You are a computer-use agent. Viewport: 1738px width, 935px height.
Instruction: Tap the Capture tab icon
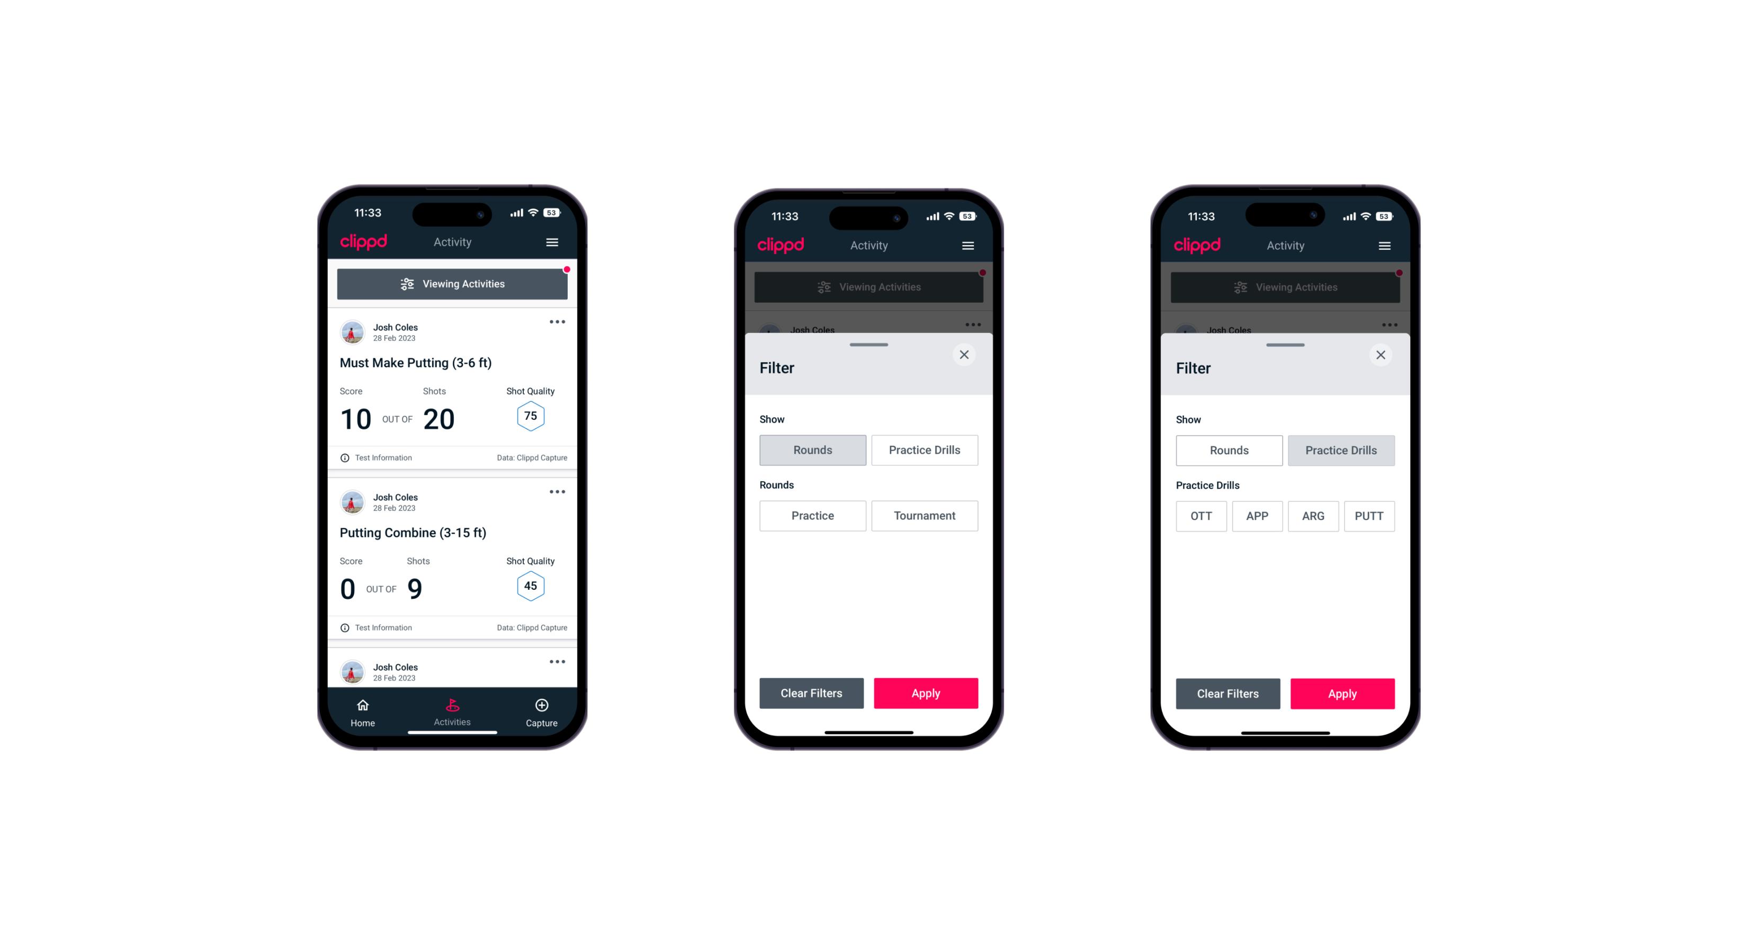click(541, 706)
